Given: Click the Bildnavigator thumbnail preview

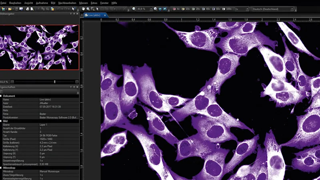Looking at the screenshot, I should coord(39,47).
